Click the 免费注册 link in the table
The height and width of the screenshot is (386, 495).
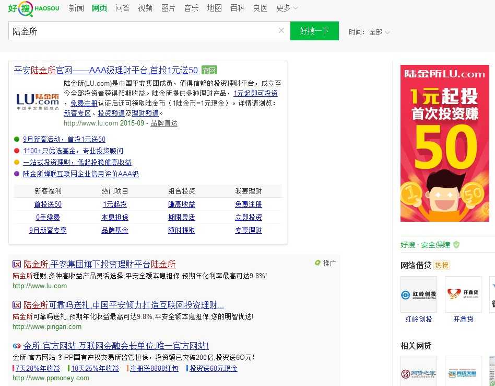click(x=249, y=204)
